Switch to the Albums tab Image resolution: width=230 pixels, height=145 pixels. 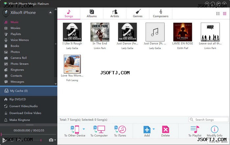click(x=92, y=13)
